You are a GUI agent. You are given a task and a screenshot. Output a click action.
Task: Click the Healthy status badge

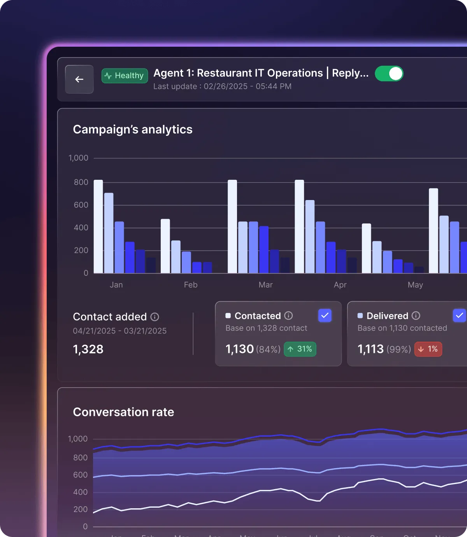[x=125, y=75]
